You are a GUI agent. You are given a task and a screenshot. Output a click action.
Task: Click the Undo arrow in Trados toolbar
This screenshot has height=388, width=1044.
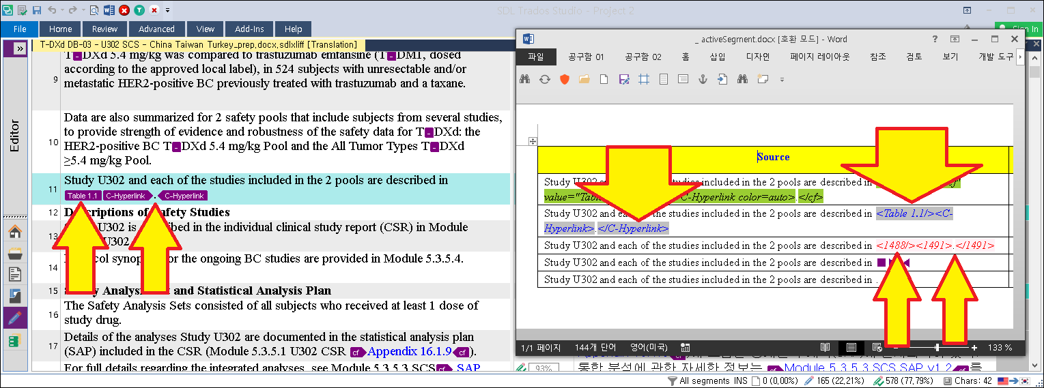point(52,10)
